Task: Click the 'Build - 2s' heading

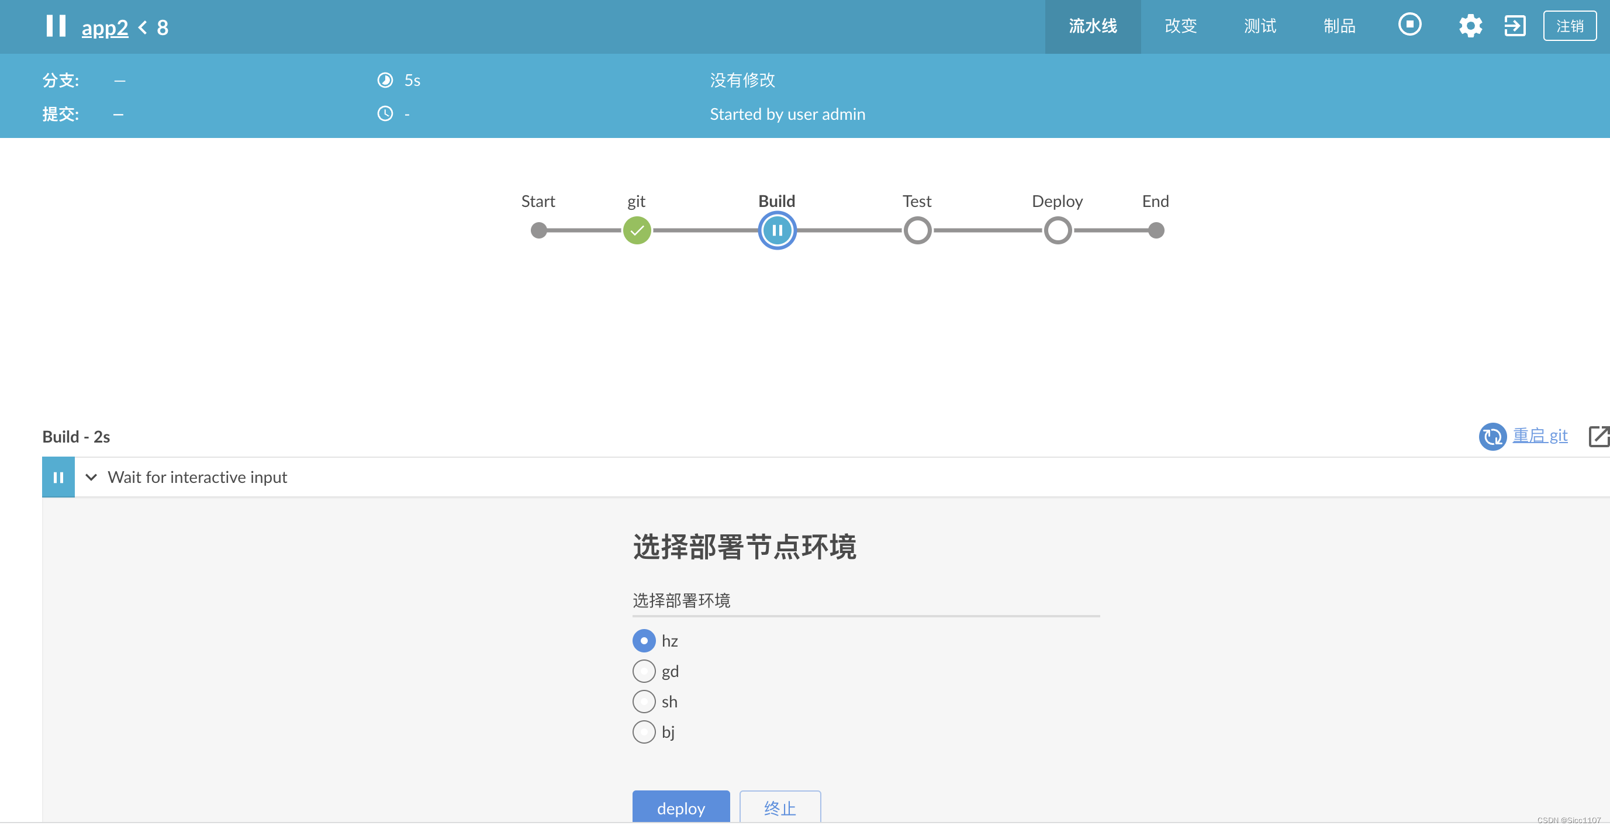Action: click(x=75, y=436)
